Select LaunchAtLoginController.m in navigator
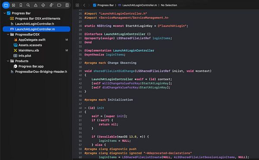This screenshot has width=259, height=160. (36, 29)
